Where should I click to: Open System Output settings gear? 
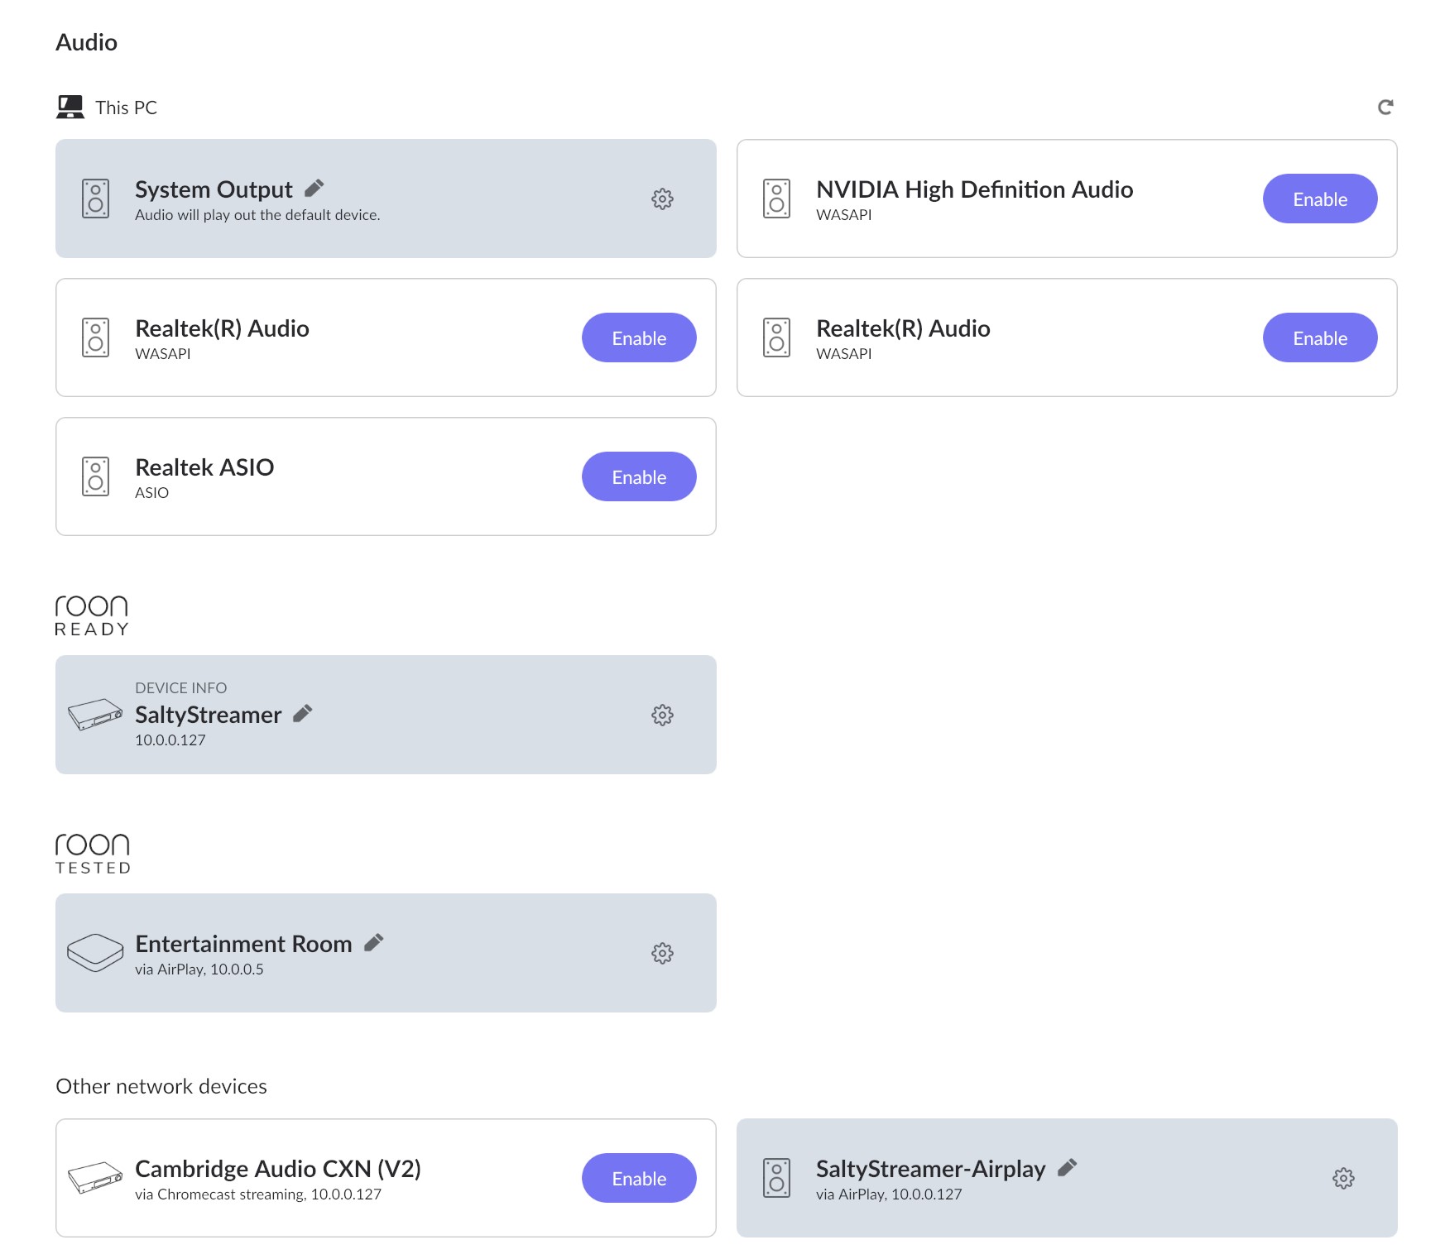point(662,199)
